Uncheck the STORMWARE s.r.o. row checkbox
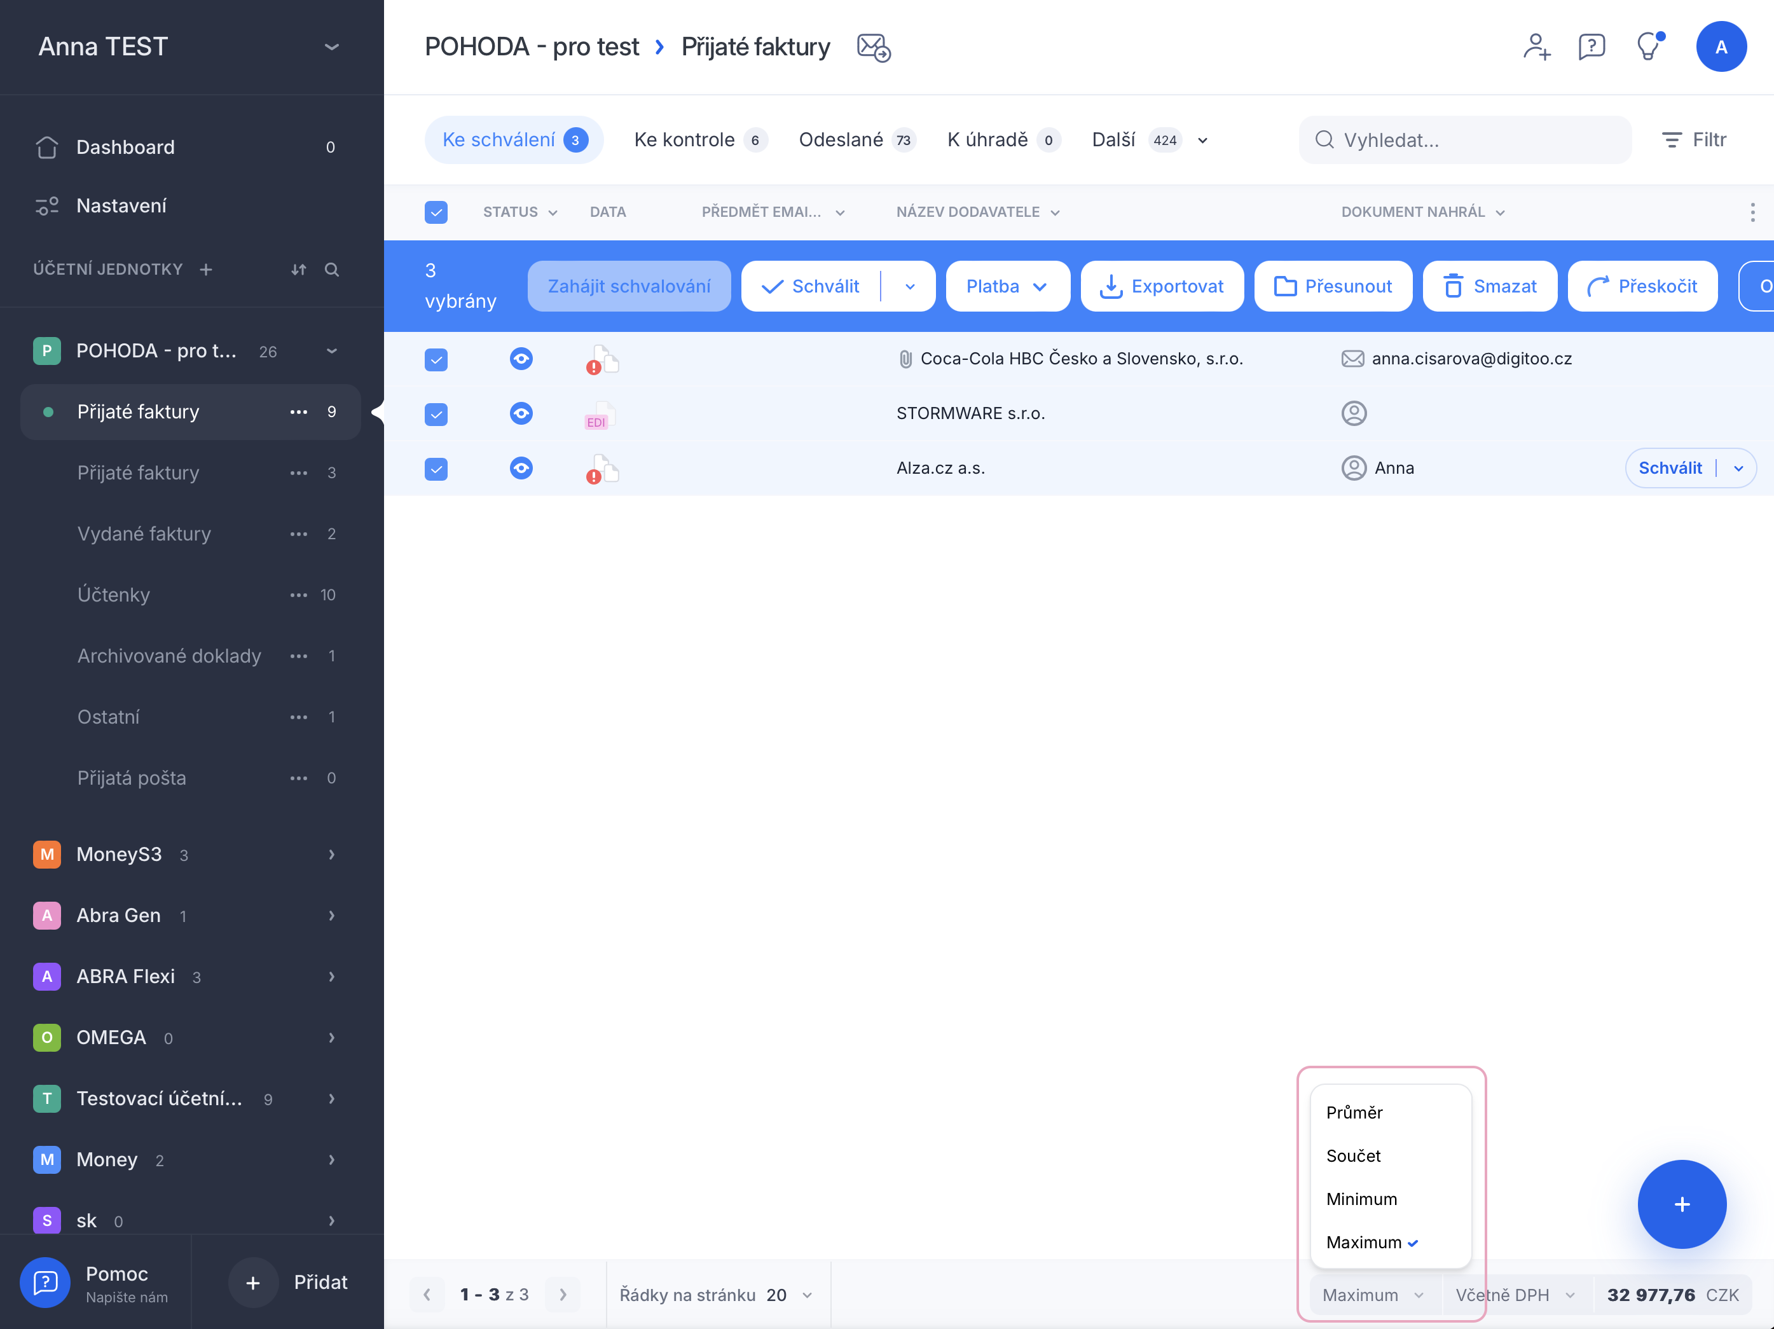Viewport: 1774px width, 1329px height. [436, 414]
